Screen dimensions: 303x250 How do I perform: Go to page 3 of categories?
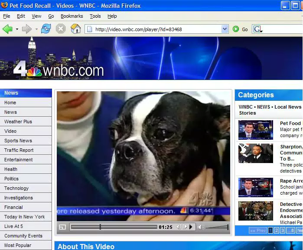(283, 231)
